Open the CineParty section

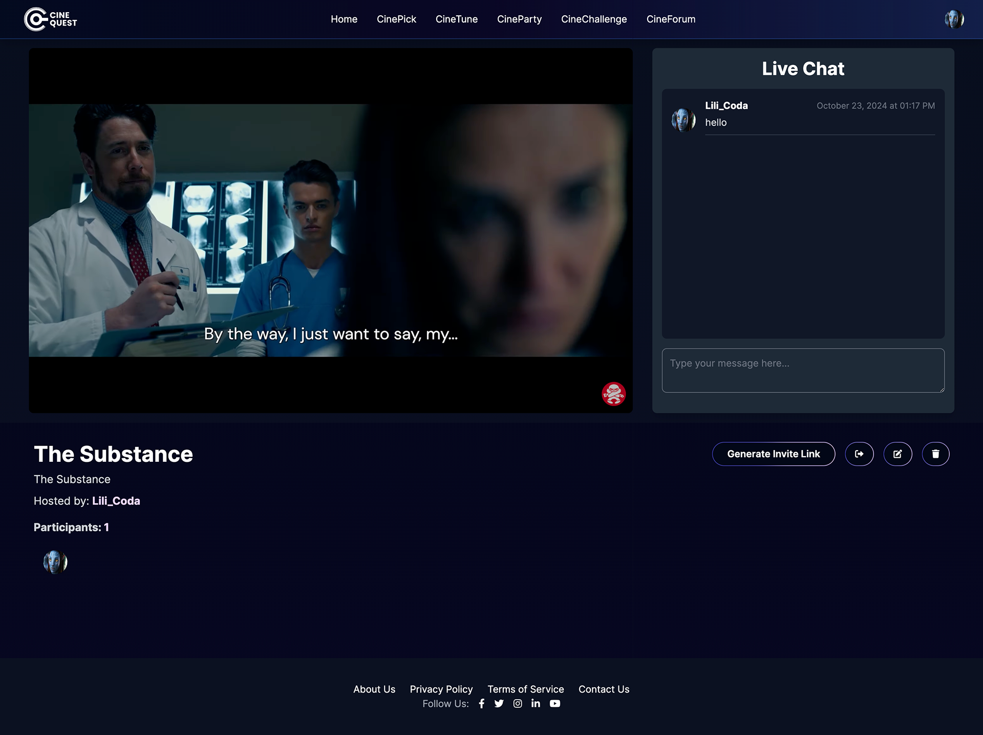tap(519, 19)
